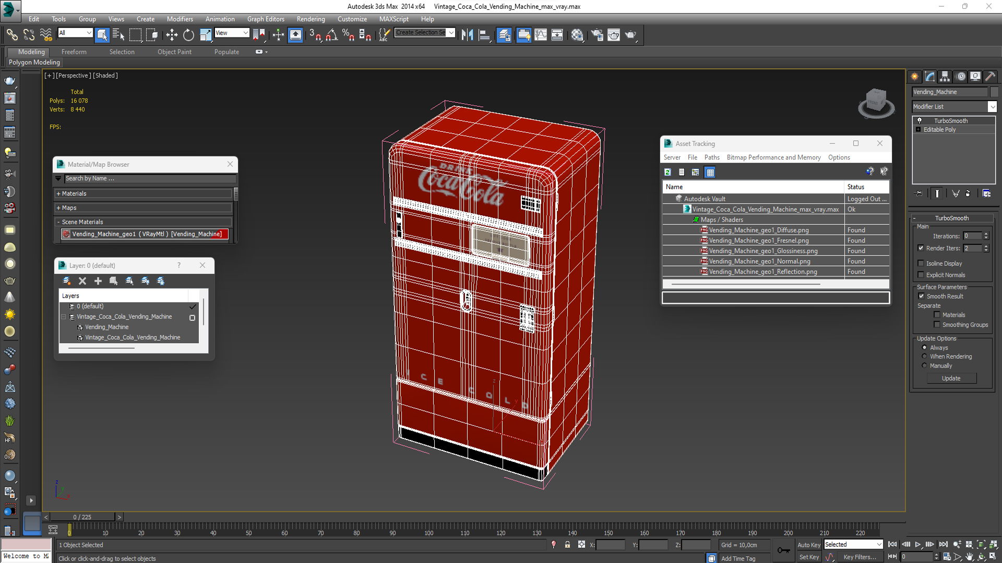The height and width of the screenshot is (563, 1002).
Task: Click add new layer plus icon
Action: 98,281
